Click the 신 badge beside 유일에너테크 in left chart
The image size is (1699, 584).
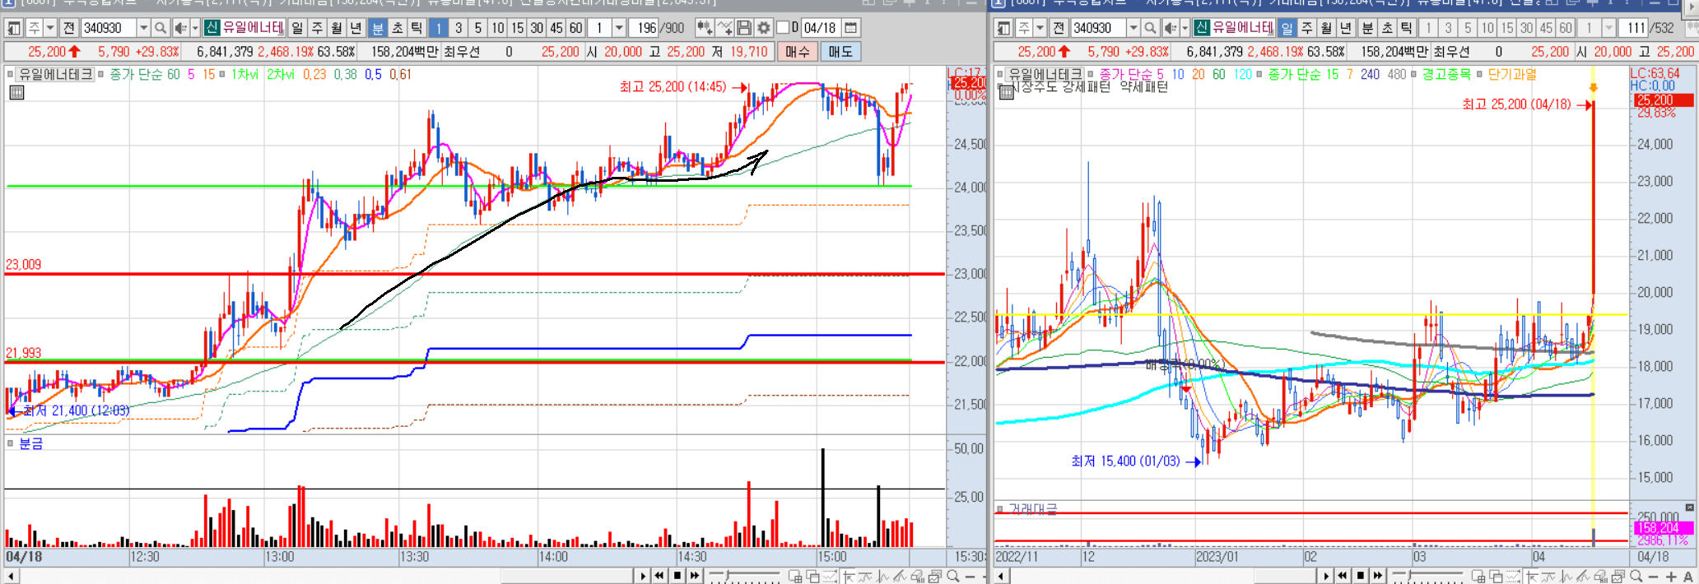[x=212, y=28]
